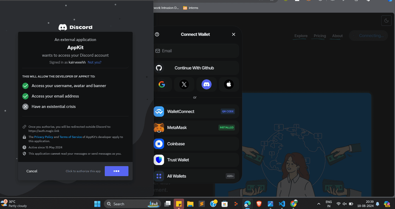Open the interns bookmark folder
Viewport: 395px width, 209px height.
coord(191,8)
